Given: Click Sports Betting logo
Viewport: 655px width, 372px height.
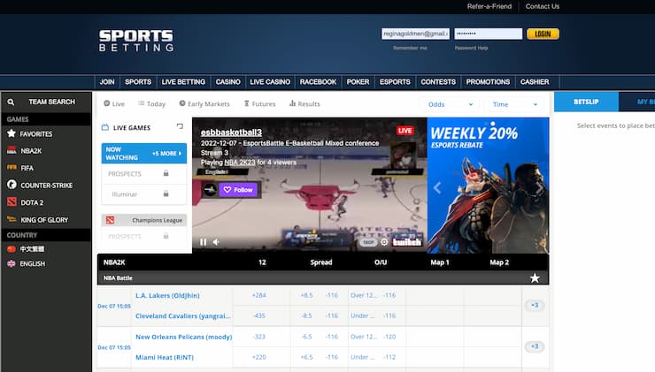Looking at the screenshot, I should [x=136, y=41].
